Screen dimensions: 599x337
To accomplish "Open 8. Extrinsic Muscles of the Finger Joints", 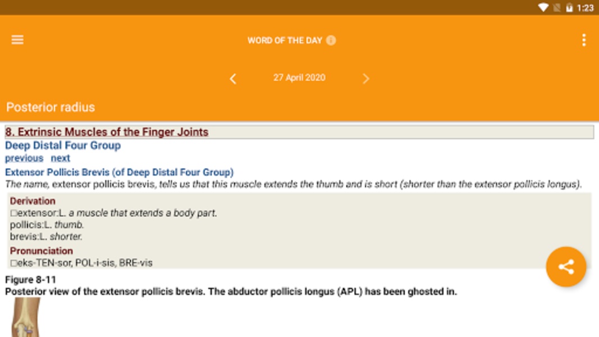I will tap(107, 132).
